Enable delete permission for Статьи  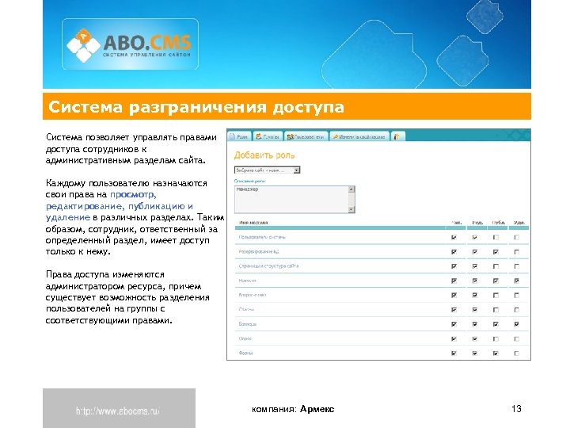point(517,310)
